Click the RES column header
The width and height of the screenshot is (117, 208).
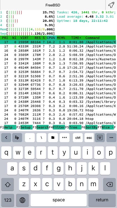pos(37,38)
